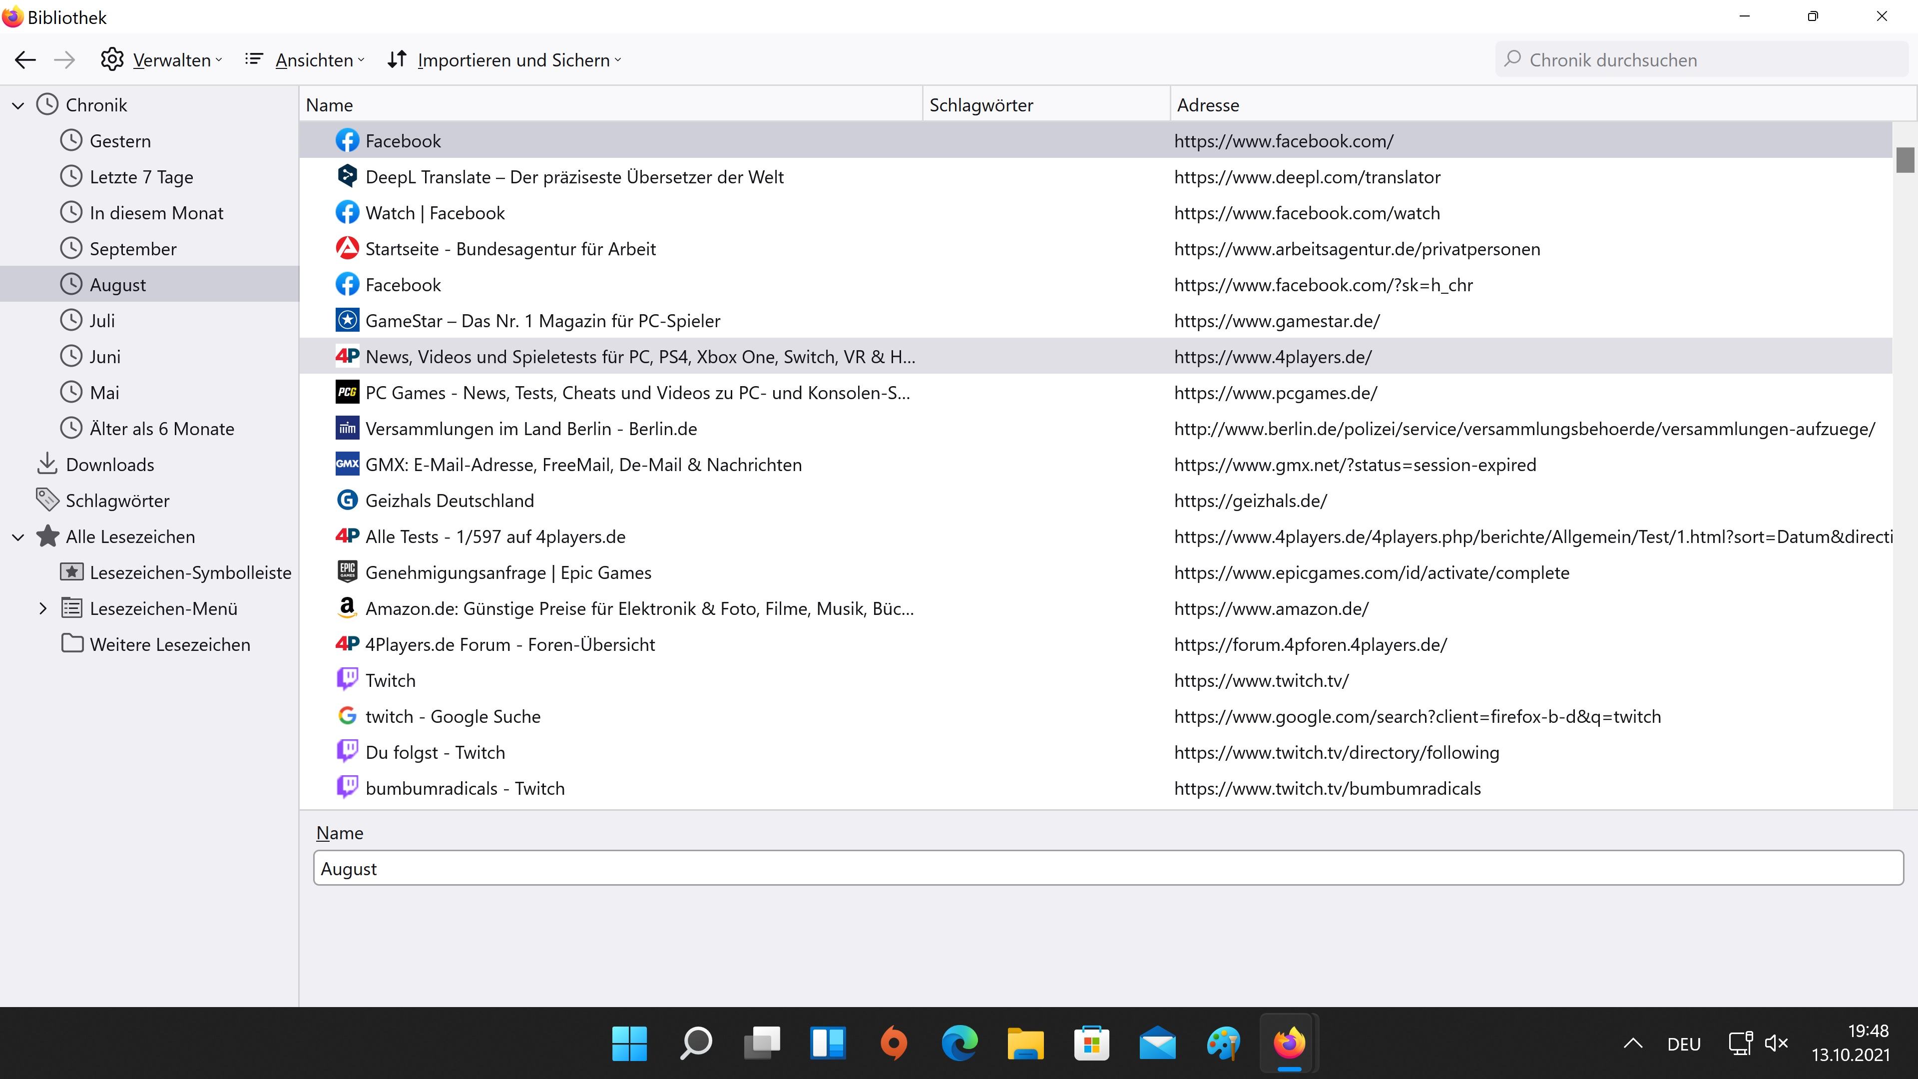Image resolution: width=1918 pixels, height=1079 pixels.
Task: Click the facebook.com/?sk=h_chr address
Action: pyautogui.click(x=1323, y=285)
